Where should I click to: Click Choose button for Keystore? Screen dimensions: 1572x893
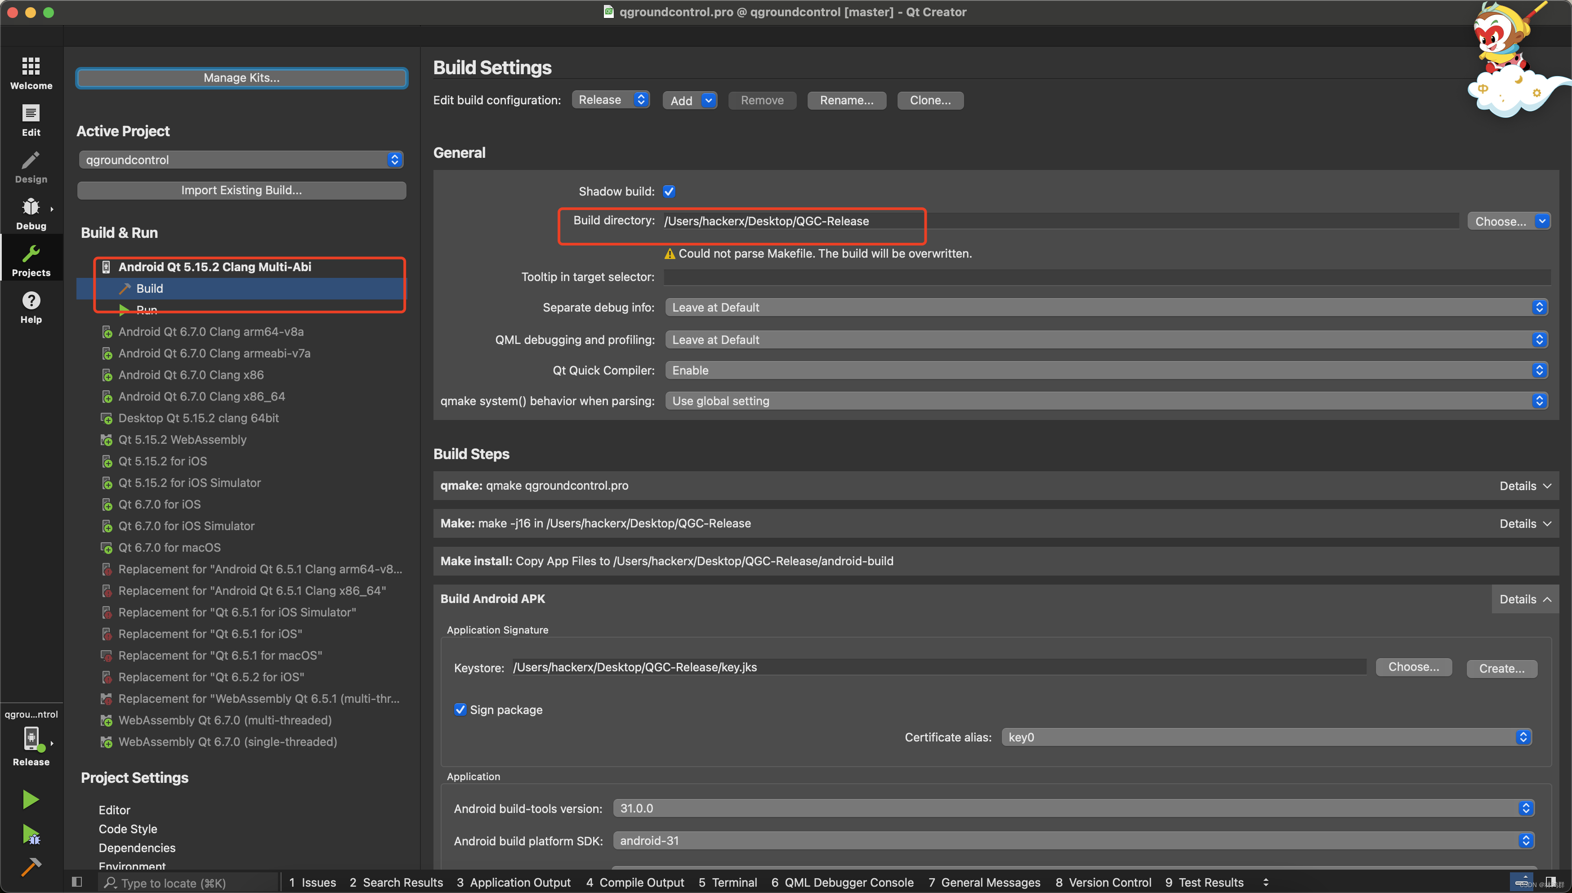[x=1413, y=667]
